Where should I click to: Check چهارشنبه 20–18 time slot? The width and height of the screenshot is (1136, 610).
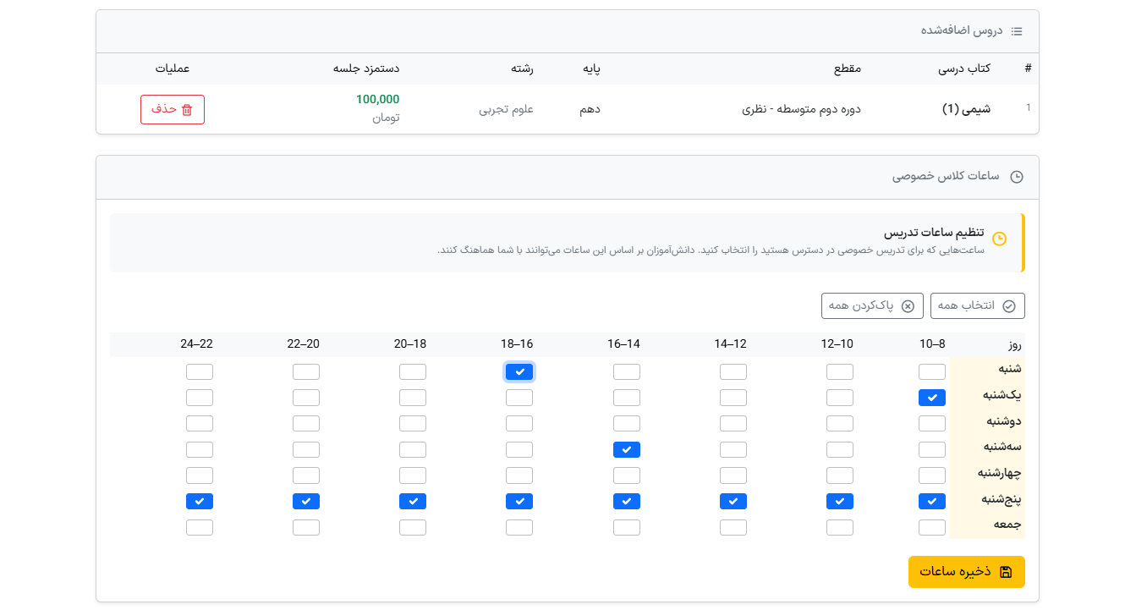[413, 475]
